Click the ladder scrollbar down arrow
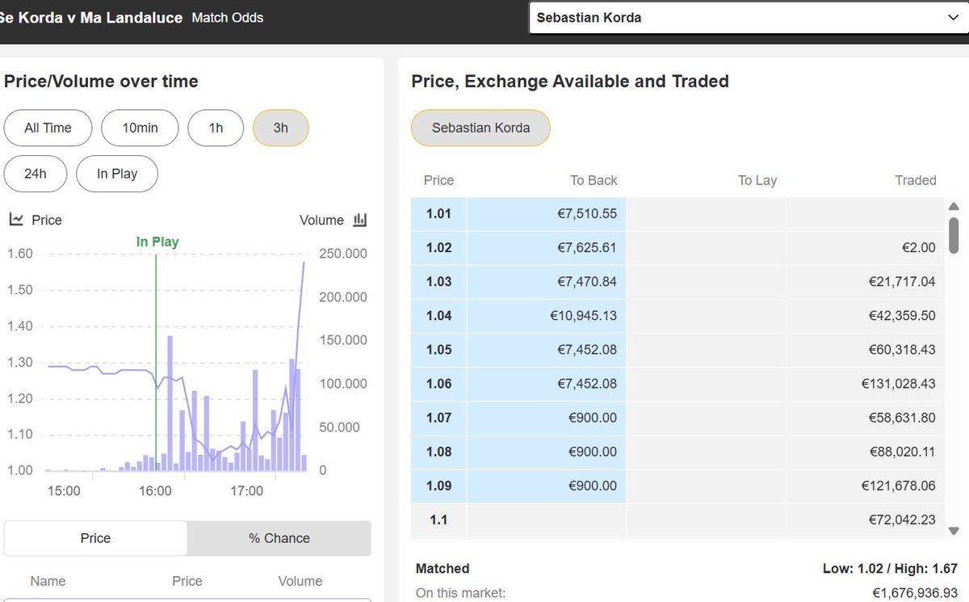The height and width of the screenshot is (602, 969). 954,529
